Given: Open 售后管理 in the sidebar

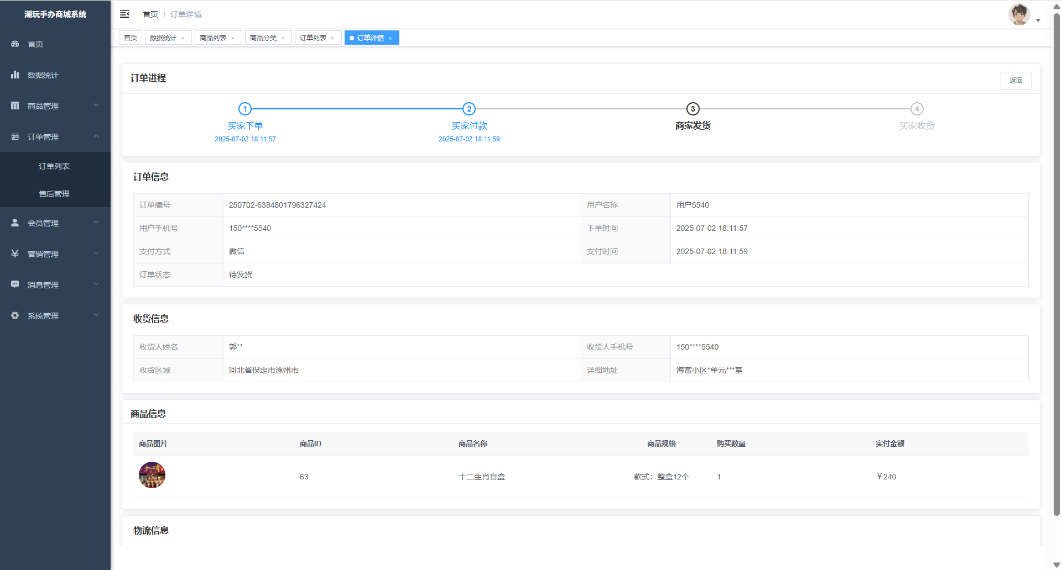Looking at the screenshot, I should tap(54, 194).
